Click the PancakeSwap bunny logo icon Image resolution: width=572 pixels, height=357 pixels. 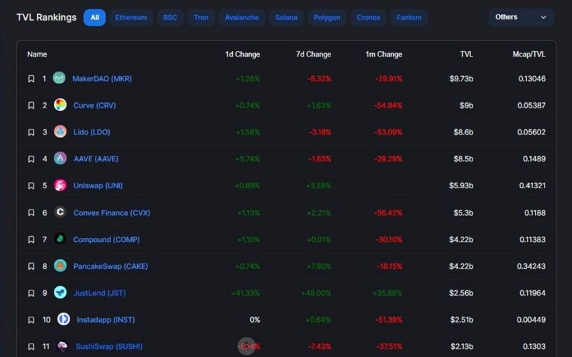(x=60, y=266)
